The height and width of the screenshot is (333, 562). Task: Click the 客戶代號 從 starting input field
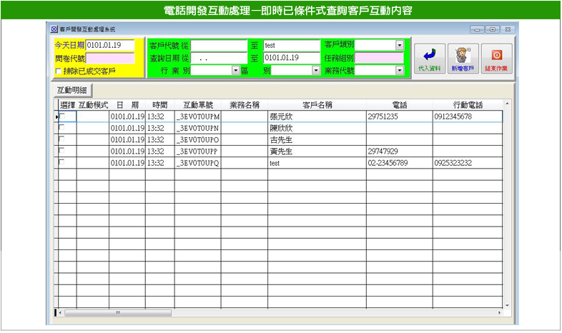(219, 45)
